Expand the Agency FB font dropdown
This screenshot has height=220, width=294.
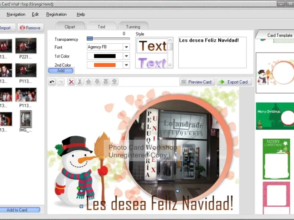(x=126, y=47)
